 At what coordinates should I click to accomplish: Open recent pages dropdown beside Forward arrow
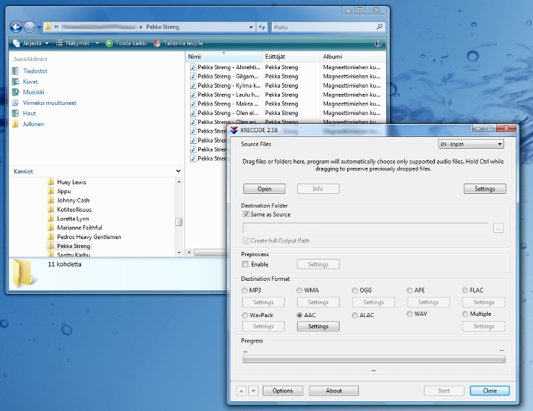tap(39, 27)
